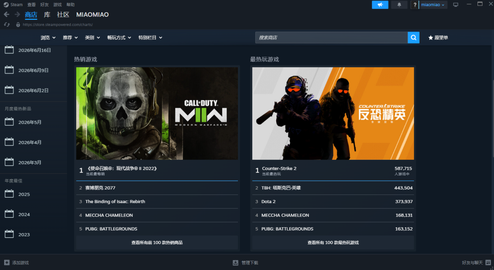Click the question mark help icon
The height and width of the screenshot is (270, 494).
tap(414, 5)
